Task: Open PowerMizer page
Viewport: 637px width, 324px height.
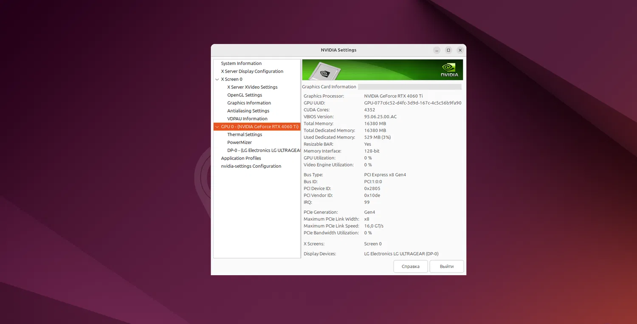Action: coord(240,143)
